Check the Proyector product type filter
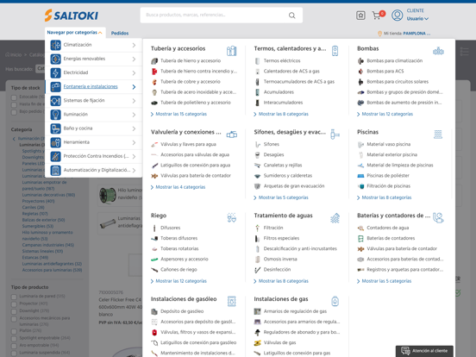 pos(14,304)
